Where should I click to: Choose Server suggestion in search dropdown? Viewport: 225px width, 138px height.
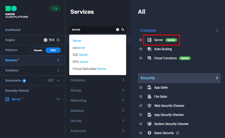(x=77, y=41)
